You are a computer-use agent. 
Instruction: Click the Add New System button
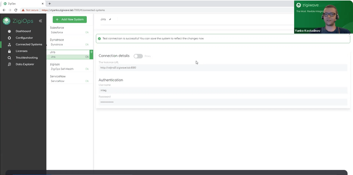70,19
